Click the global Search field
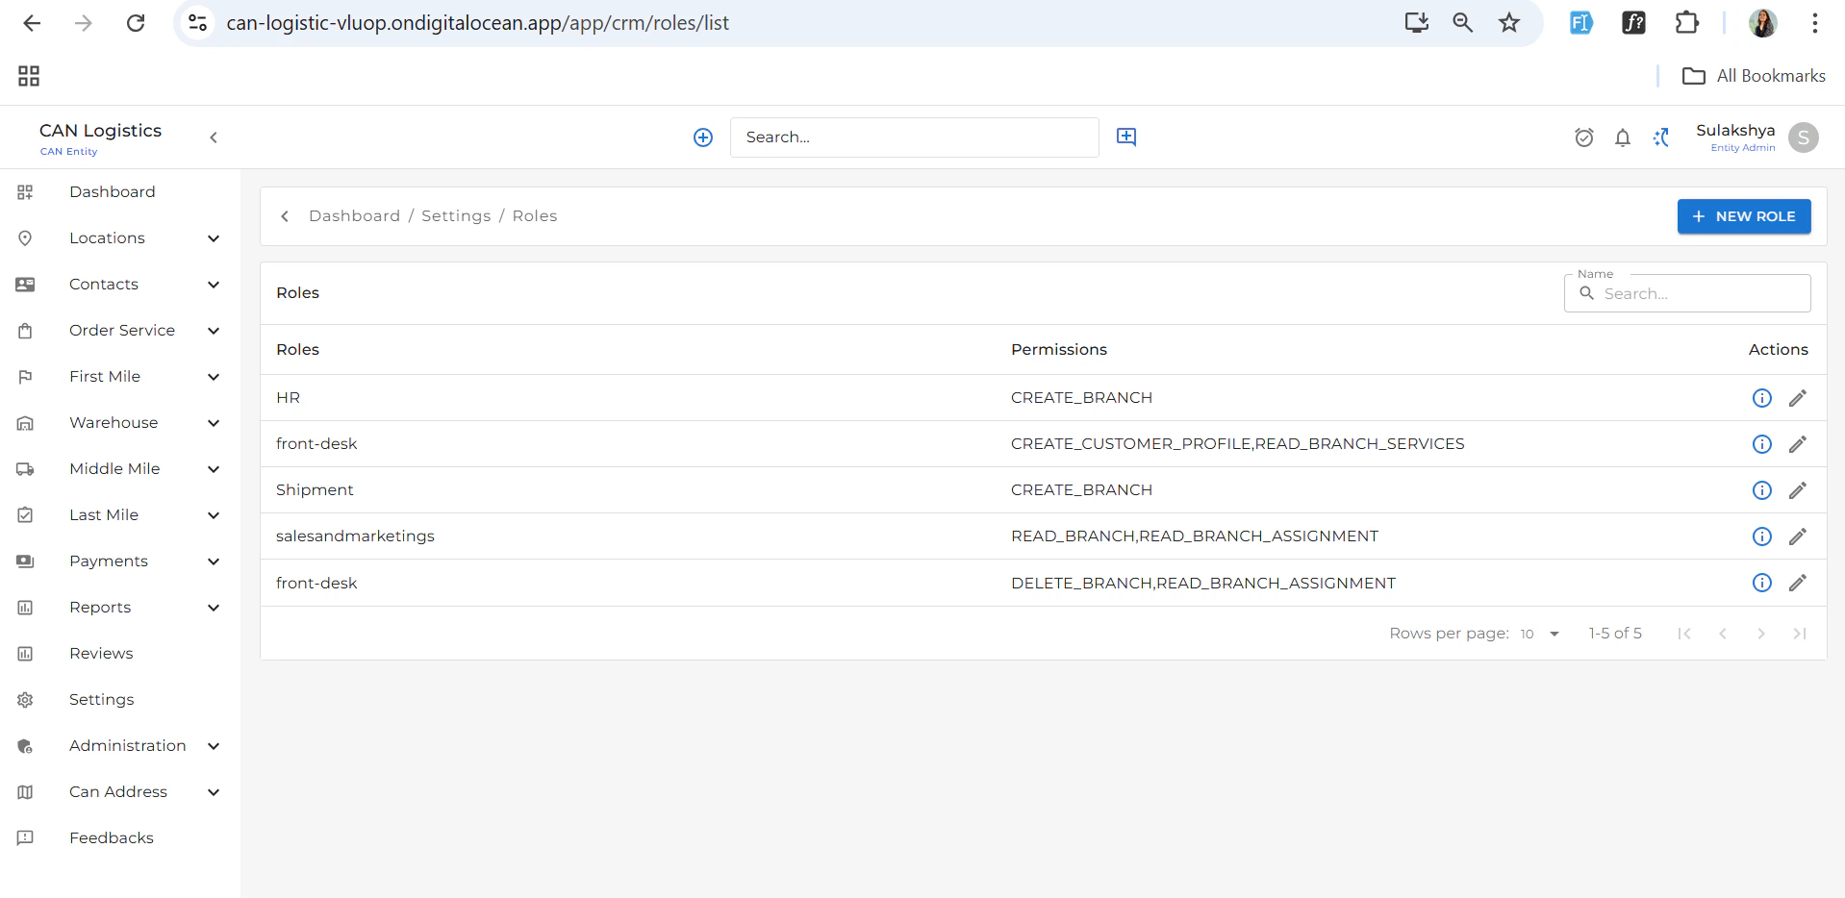 coord(914,137)
